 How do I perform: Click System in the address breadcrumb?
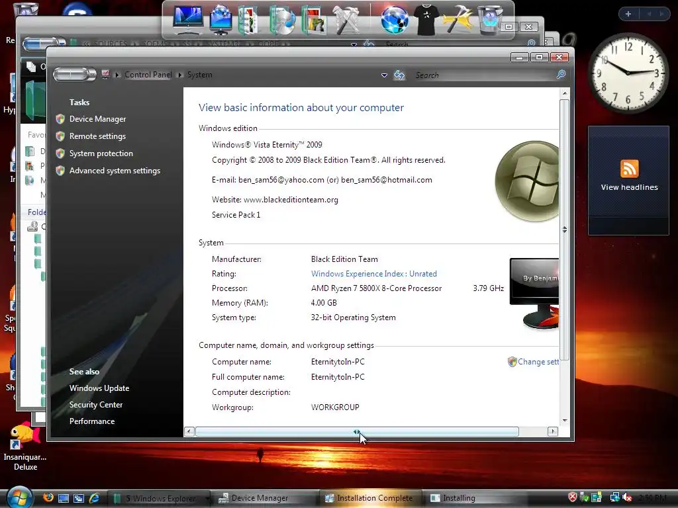pos(200,75)
